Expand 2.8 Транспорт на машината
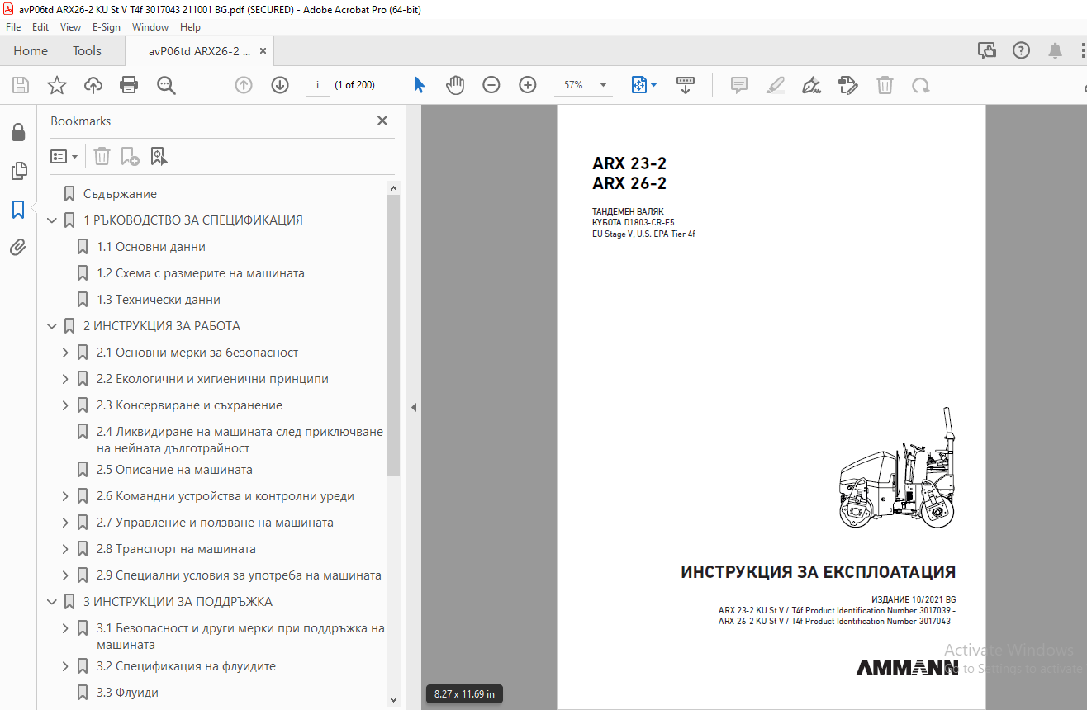This screenshot has width=1087, height=710. coord(65,549)
